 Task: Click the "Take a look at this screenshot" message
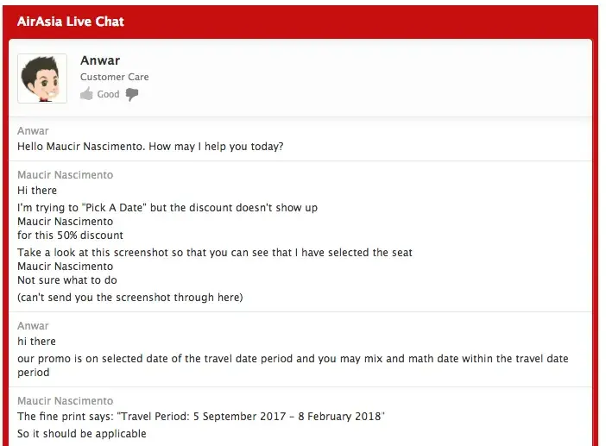pyautogui.click(x=214, y=253)
